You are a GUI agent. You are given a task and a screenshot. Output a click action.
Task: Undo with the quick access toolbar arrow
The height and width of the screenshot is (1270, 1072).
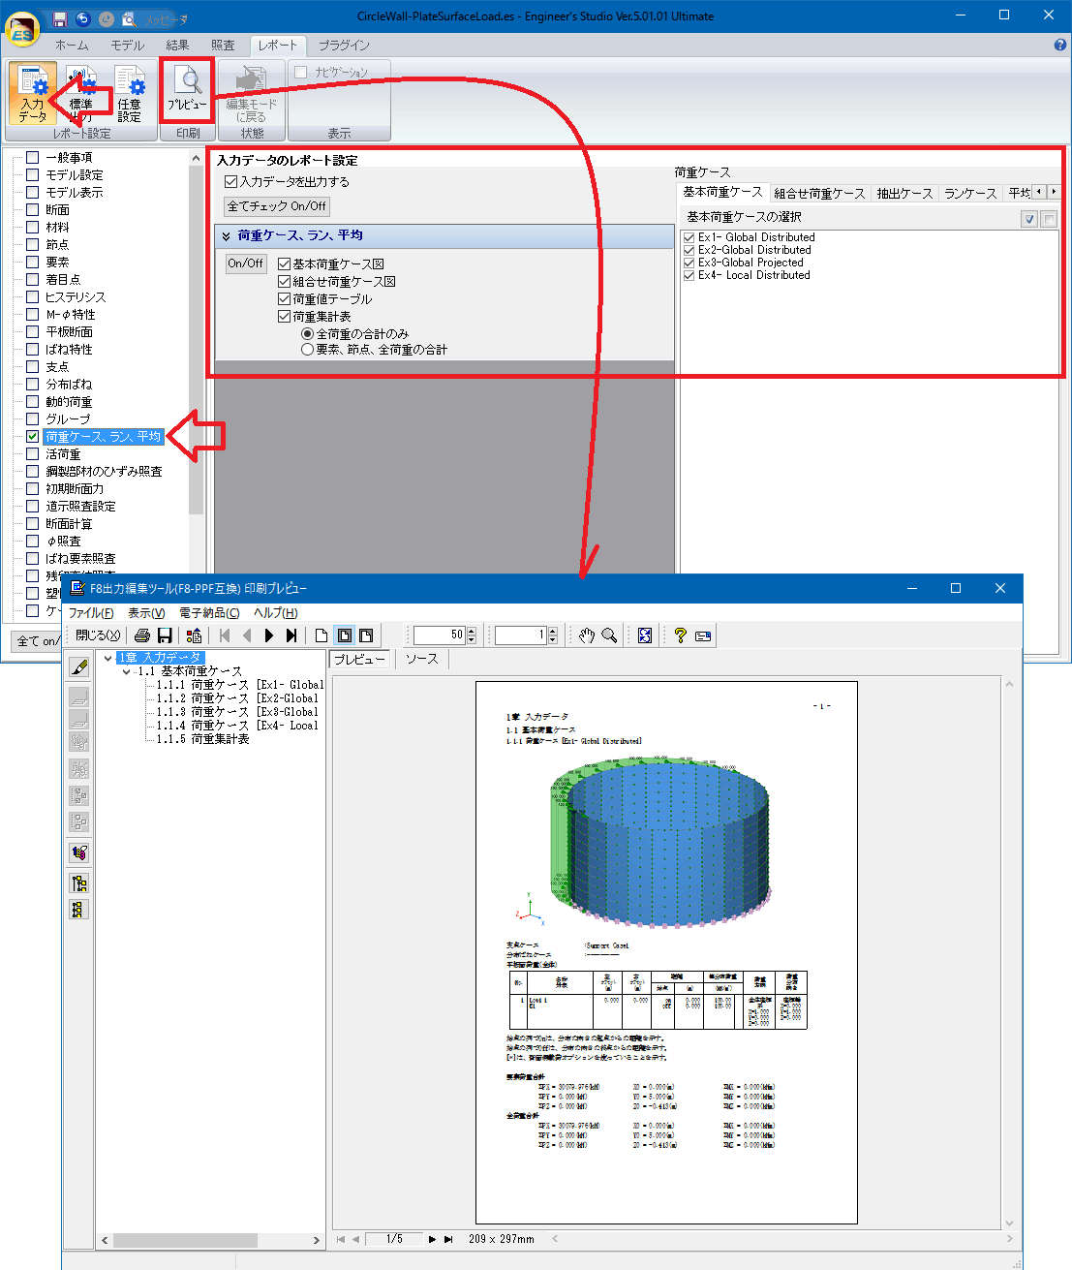click(x=82, y=19)
